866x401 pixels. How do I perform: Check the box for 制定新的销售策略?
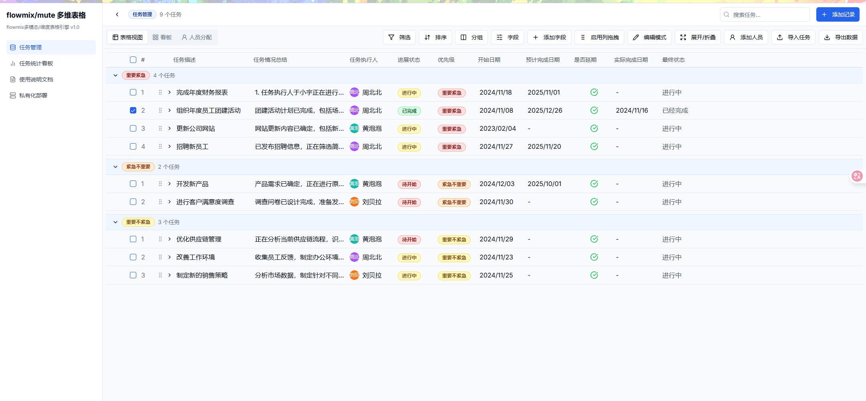[133, 275]
